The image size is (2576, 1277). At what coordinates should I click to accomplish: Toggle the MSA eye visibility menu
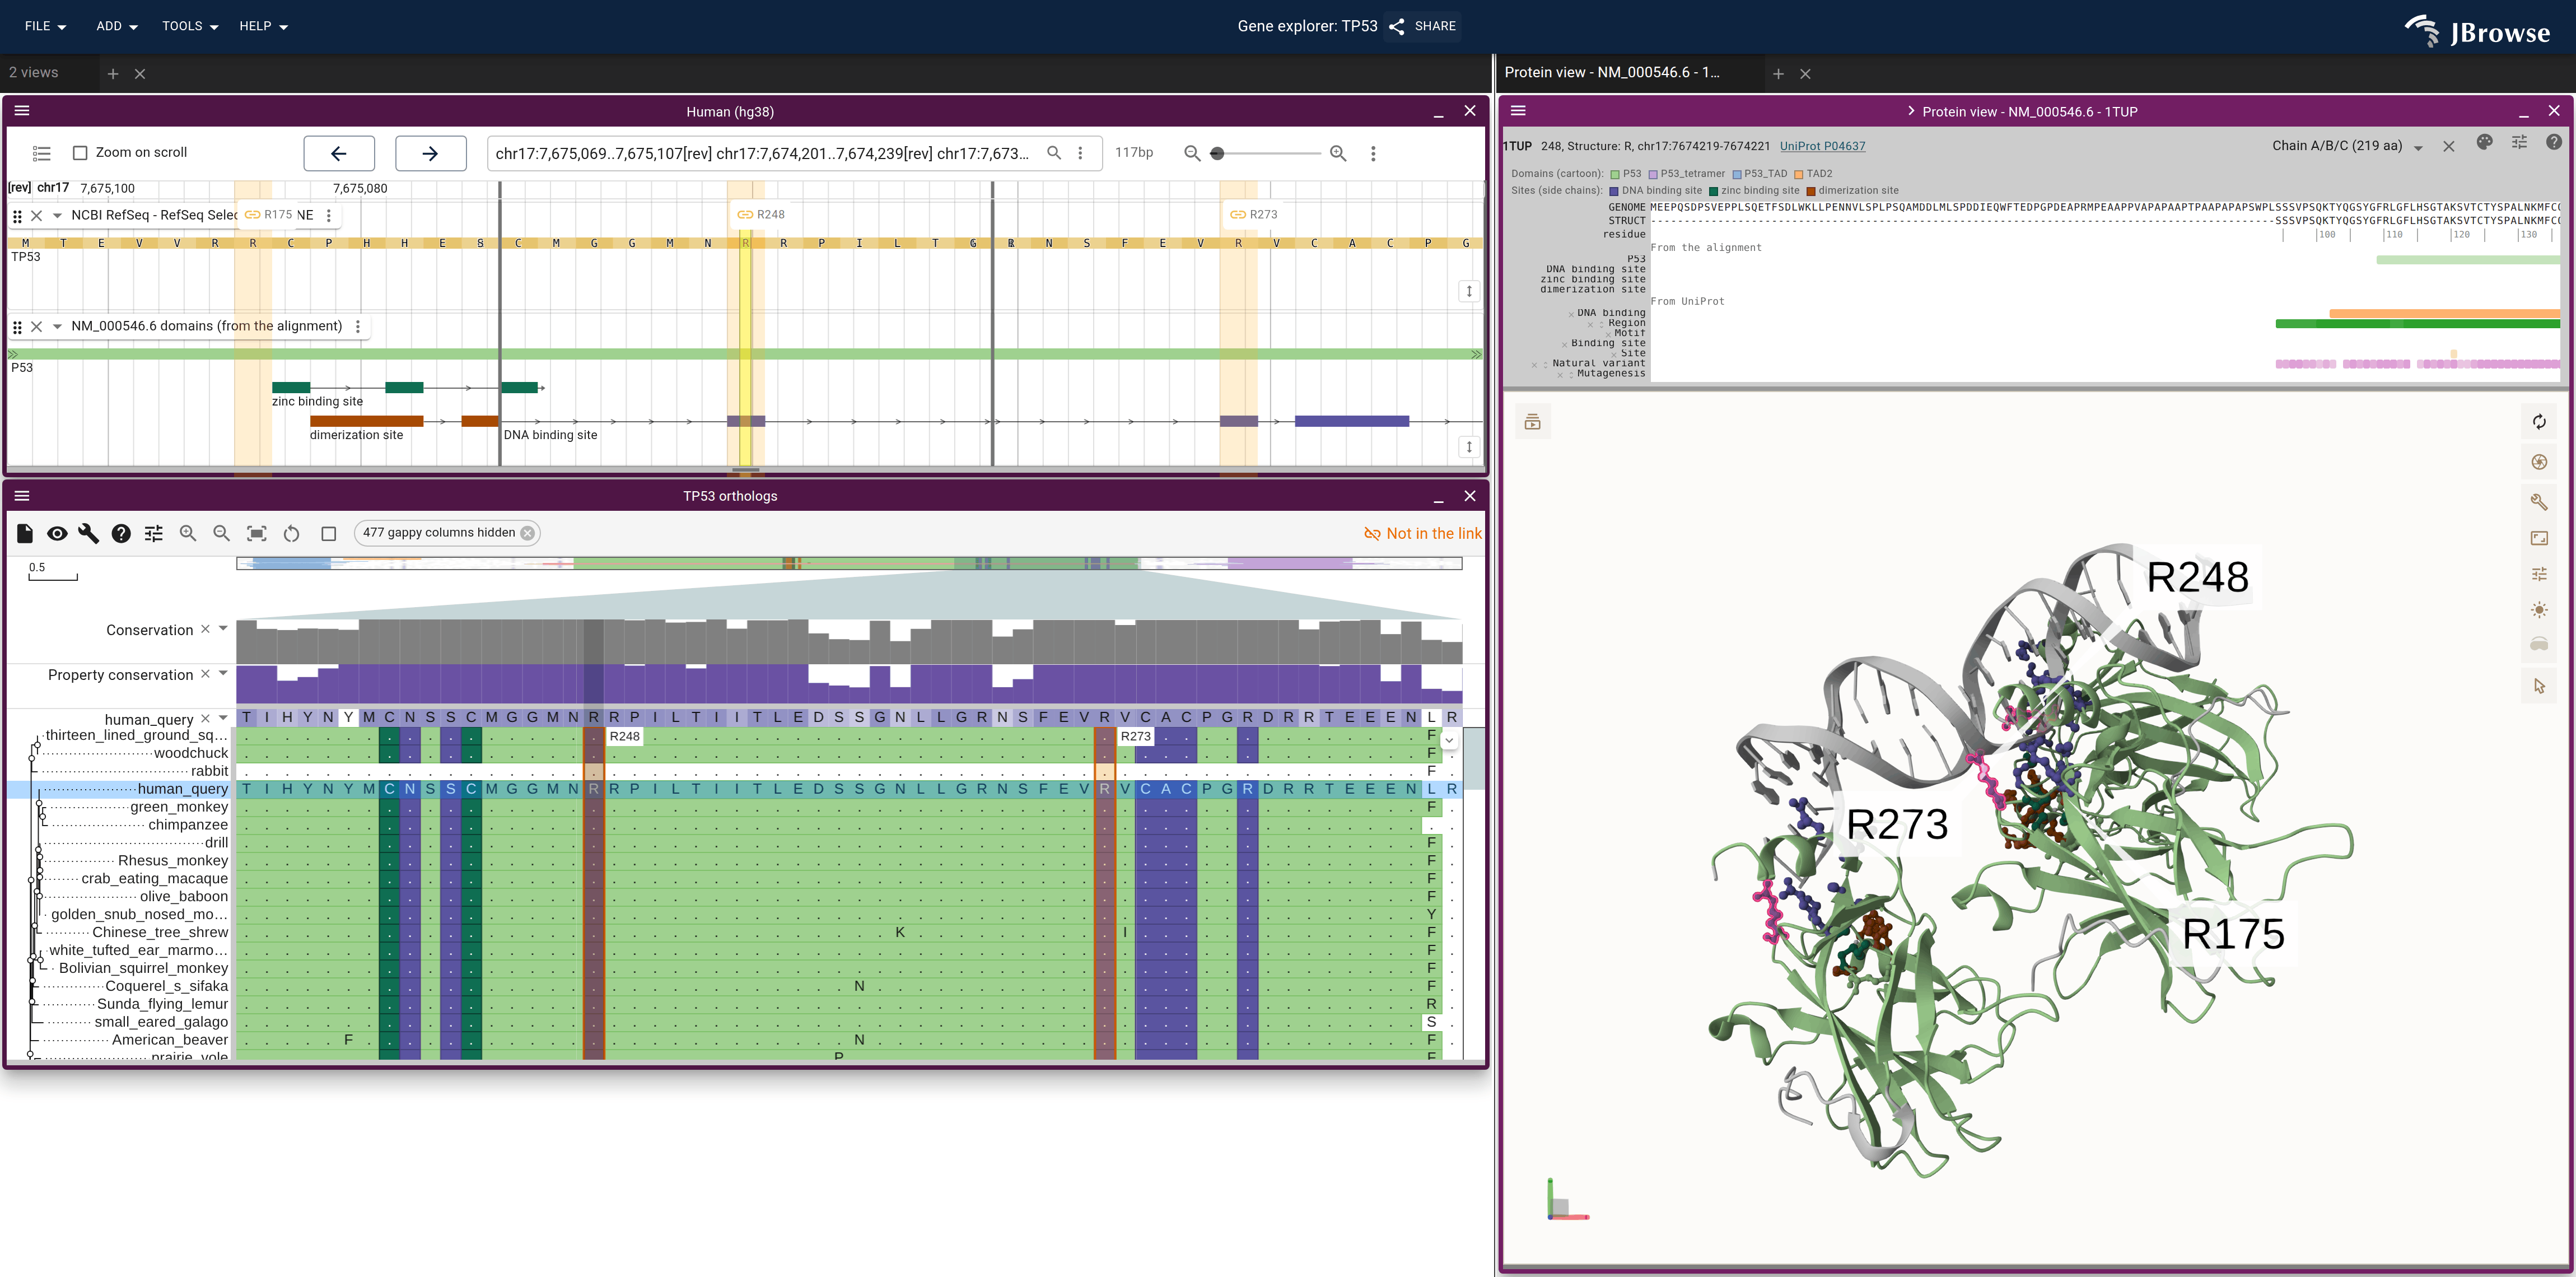click(x=57, y=533)
